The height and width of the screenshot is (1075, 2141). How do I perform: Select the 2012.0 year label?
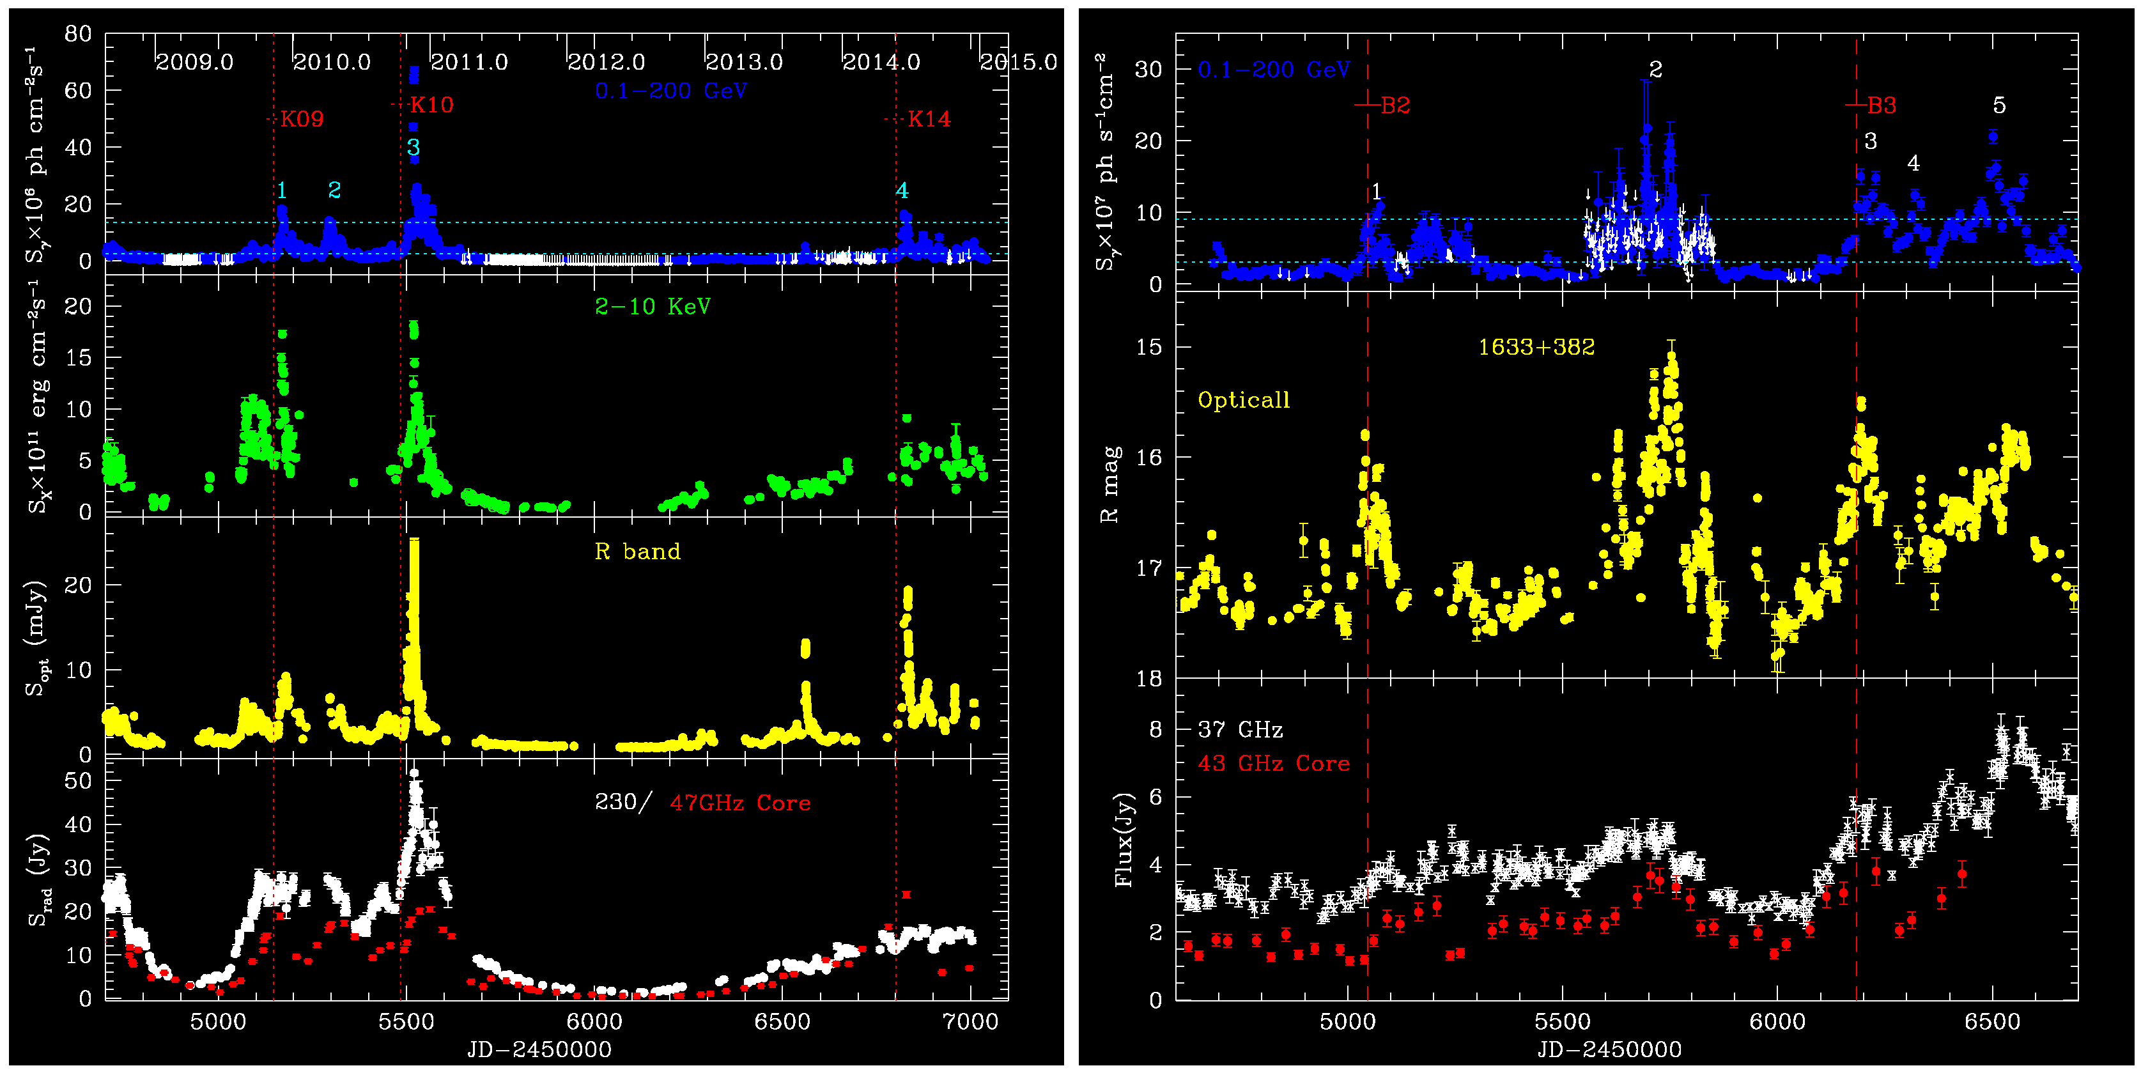point(607,63)
